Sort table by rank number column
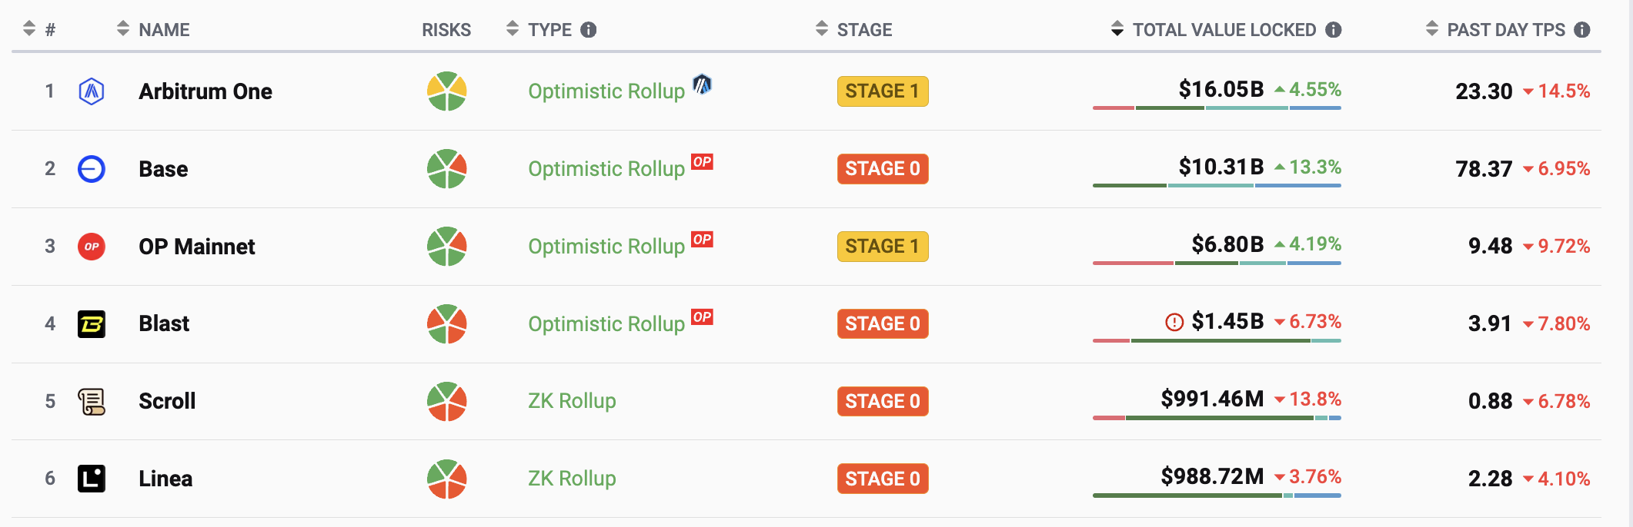This screenshot has height=527, width=1633. pos(39,29)
